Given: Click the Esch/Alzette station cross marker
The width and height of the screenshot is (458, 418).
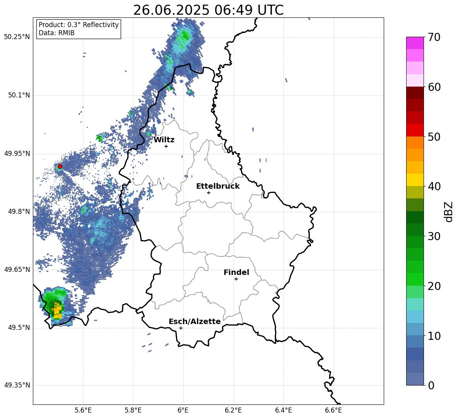Looking at the screenshot, I should coord(181,328).
